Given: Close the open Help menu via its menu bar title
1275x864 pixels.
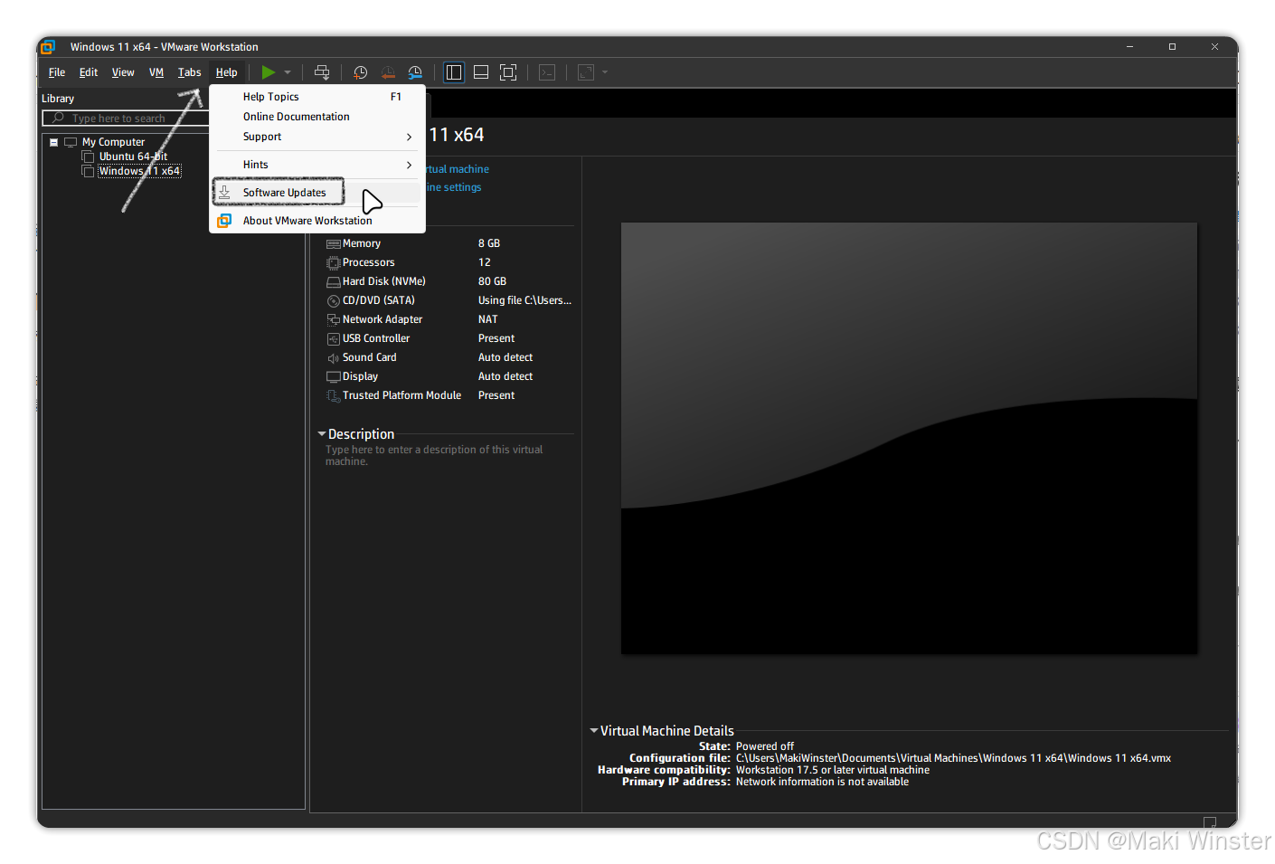Looking at the screenshot, I should pyautogui.click(x=226, y=72).
